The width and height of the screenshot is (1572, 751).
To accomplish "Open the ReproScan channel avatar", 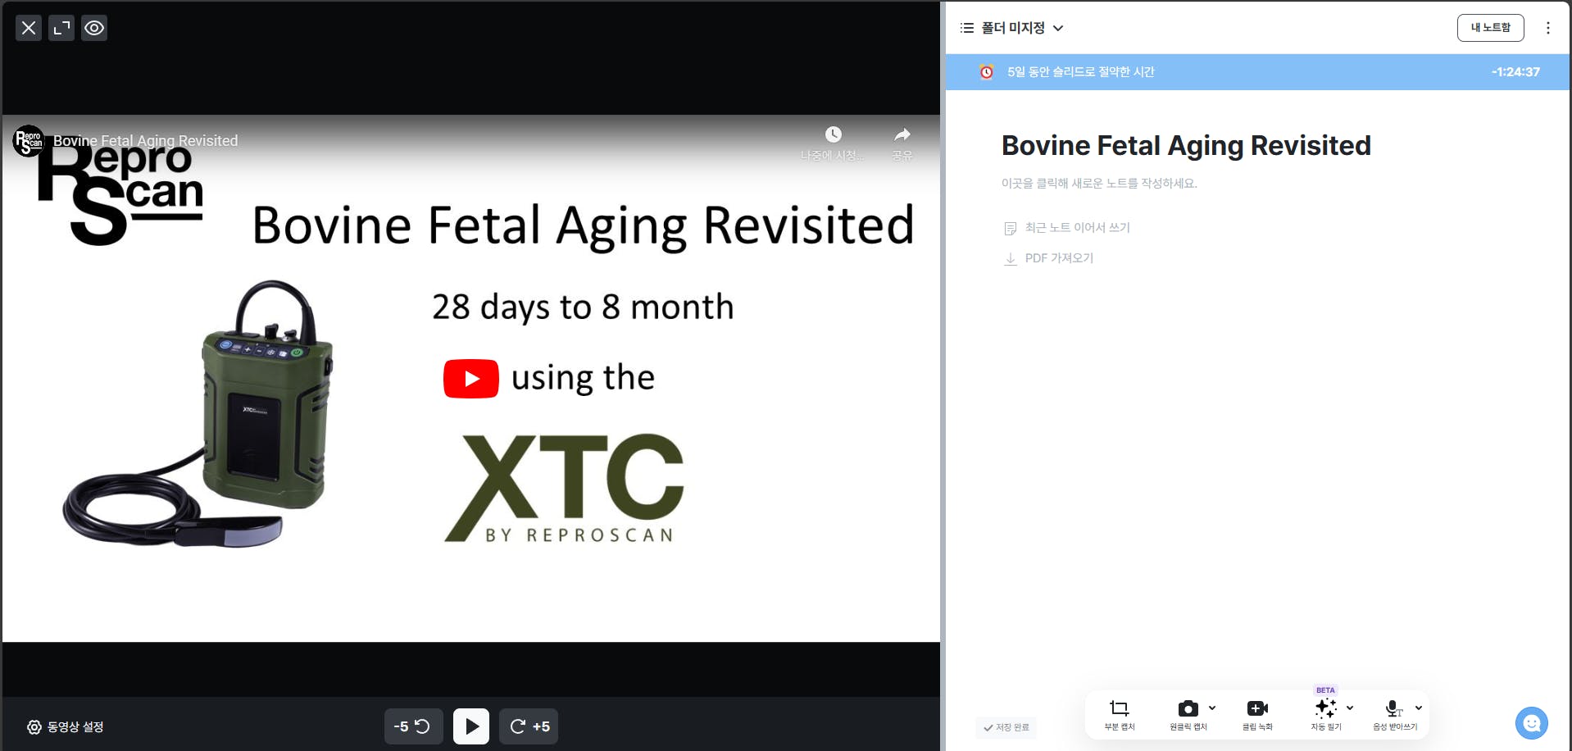I will click(x=29, y=141).
